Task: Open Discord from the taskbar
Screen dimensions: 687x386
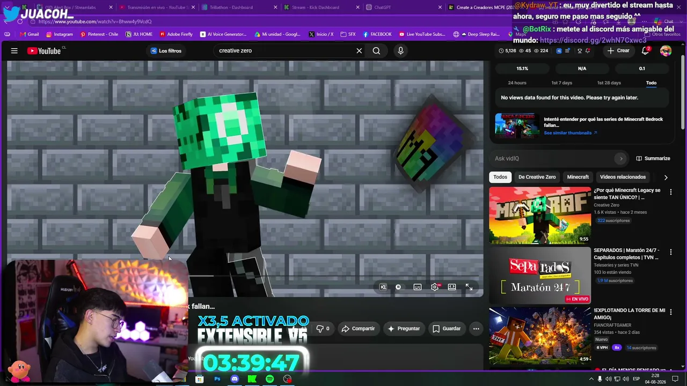Action: click(235, 379)
